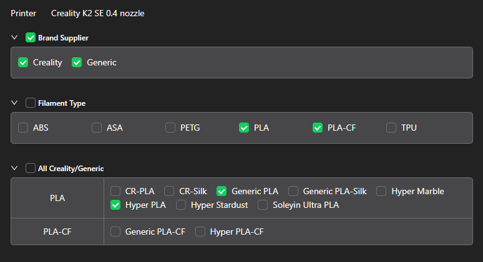This screenshot has height=262, width=483.
Task: Collapse the Brand Supplier section
Action: pyautogui.click(x=14, y=38)
